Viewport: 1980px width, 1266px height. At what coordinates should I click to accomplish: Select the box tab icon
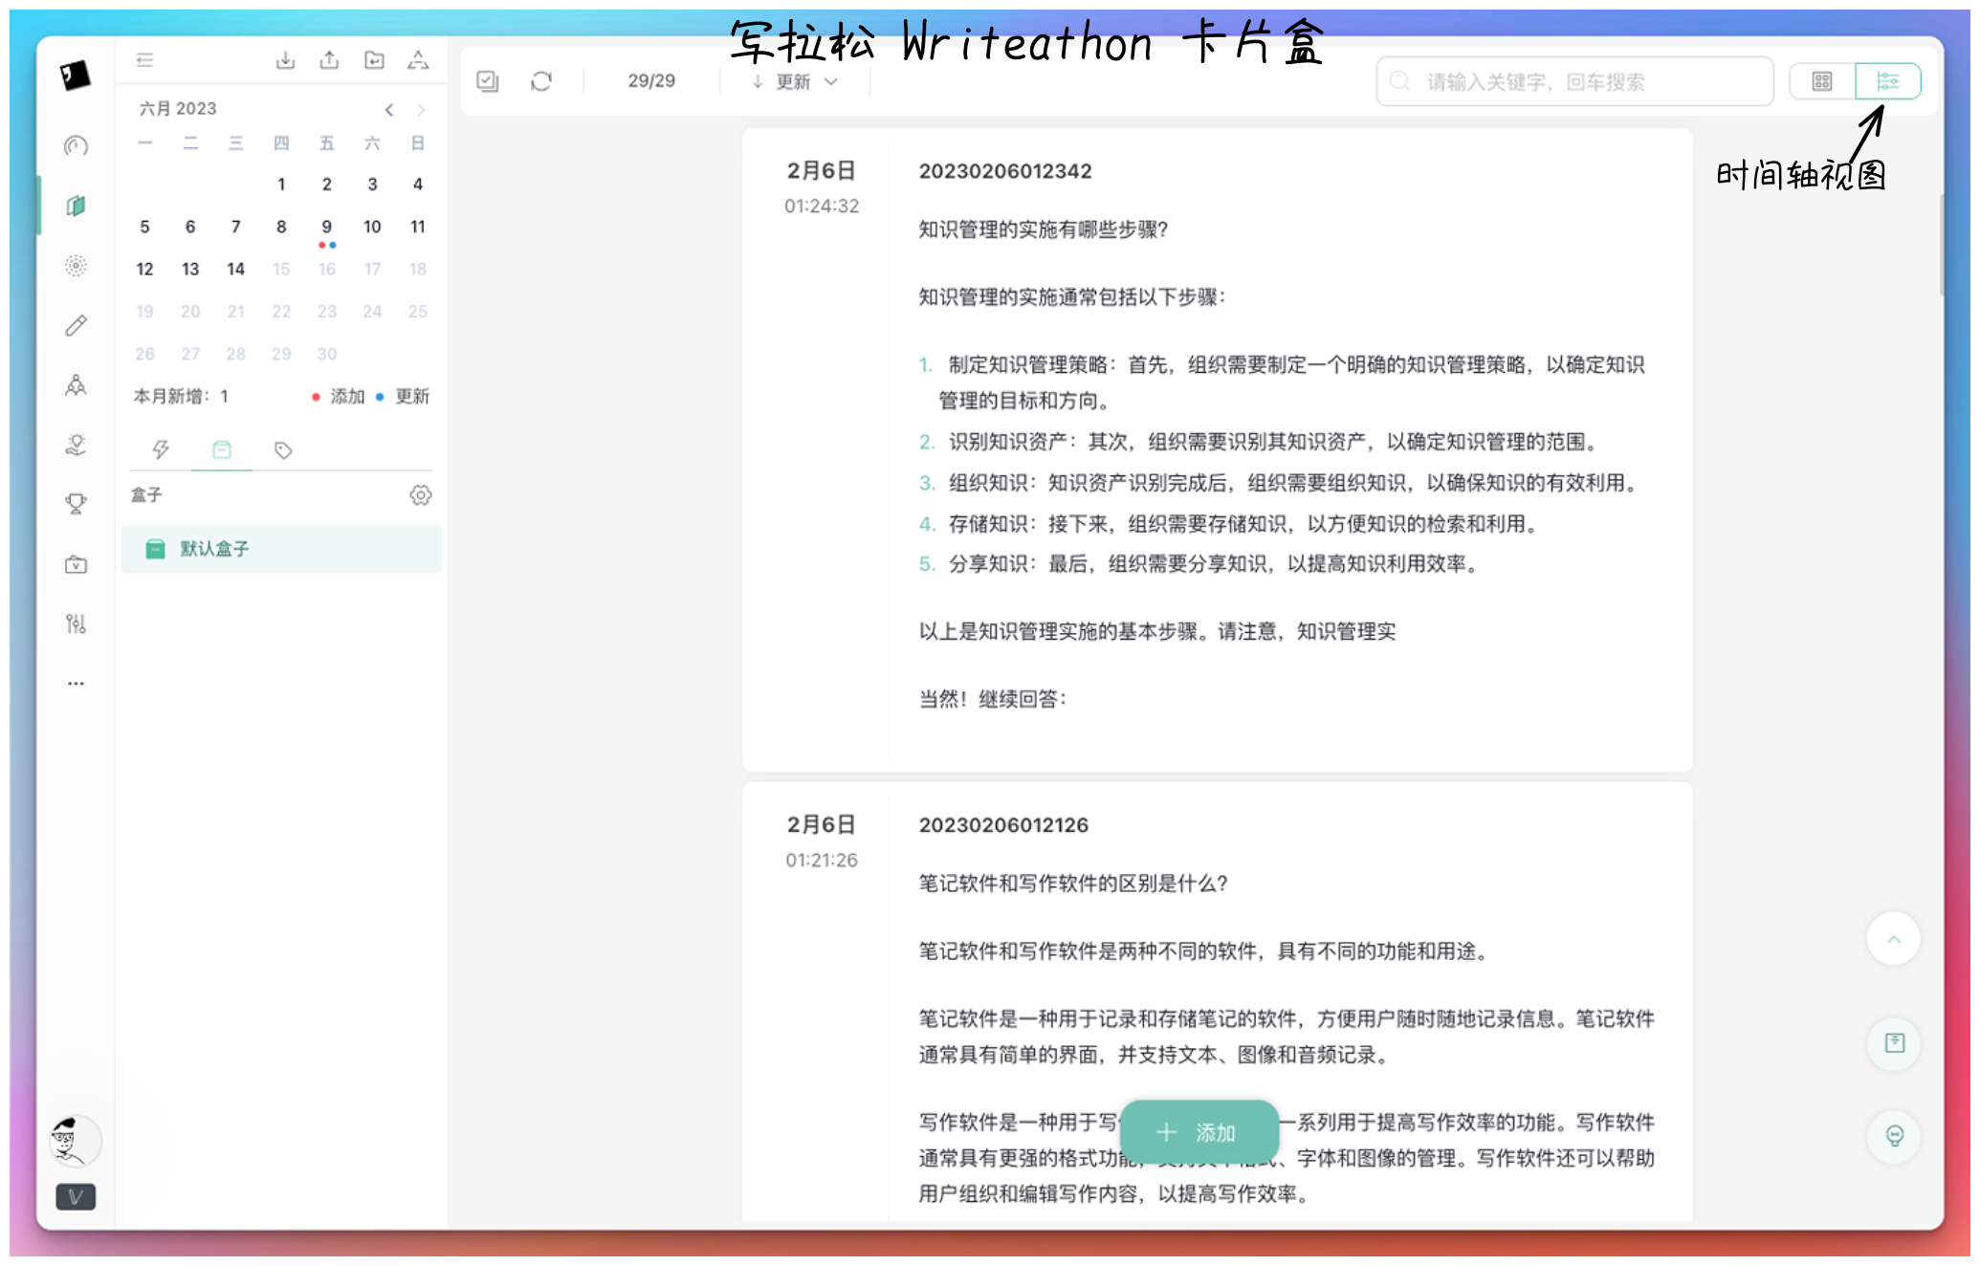222,449
